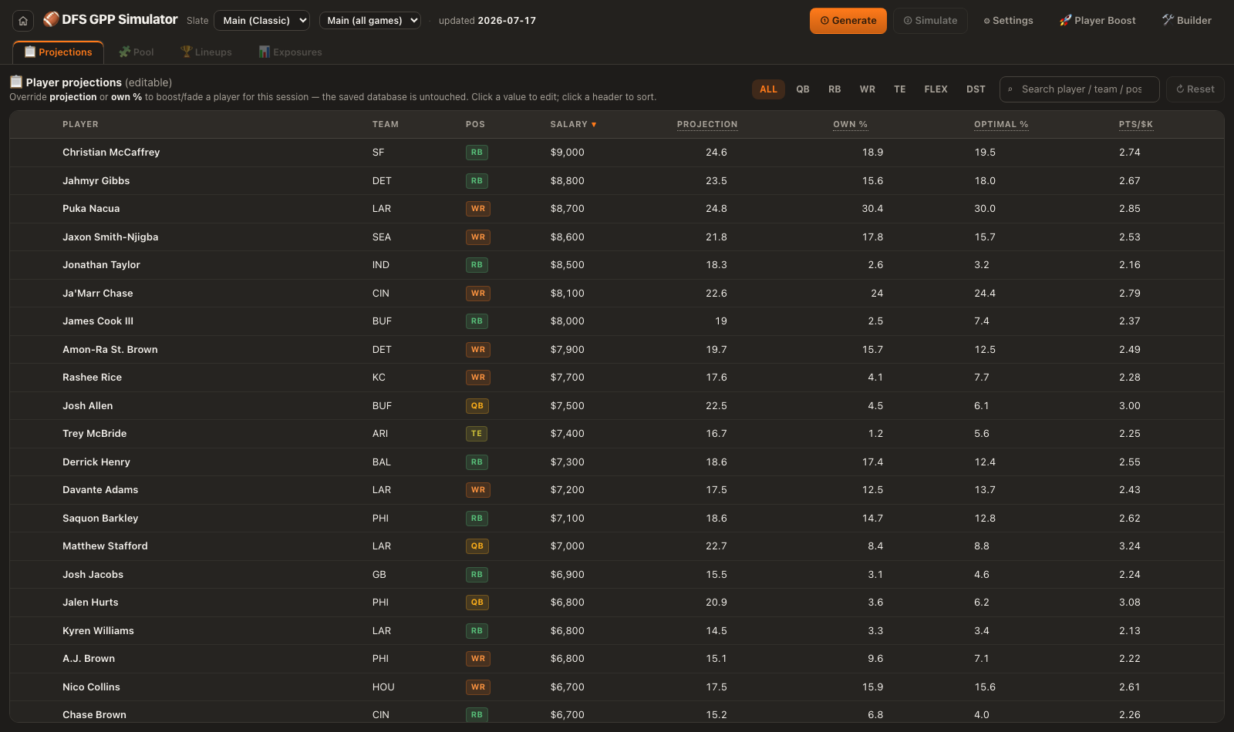The image size is (1234, 732).
Task: Edit Jonathan Taylor's own % 2.6
Action: click(875, 265)
